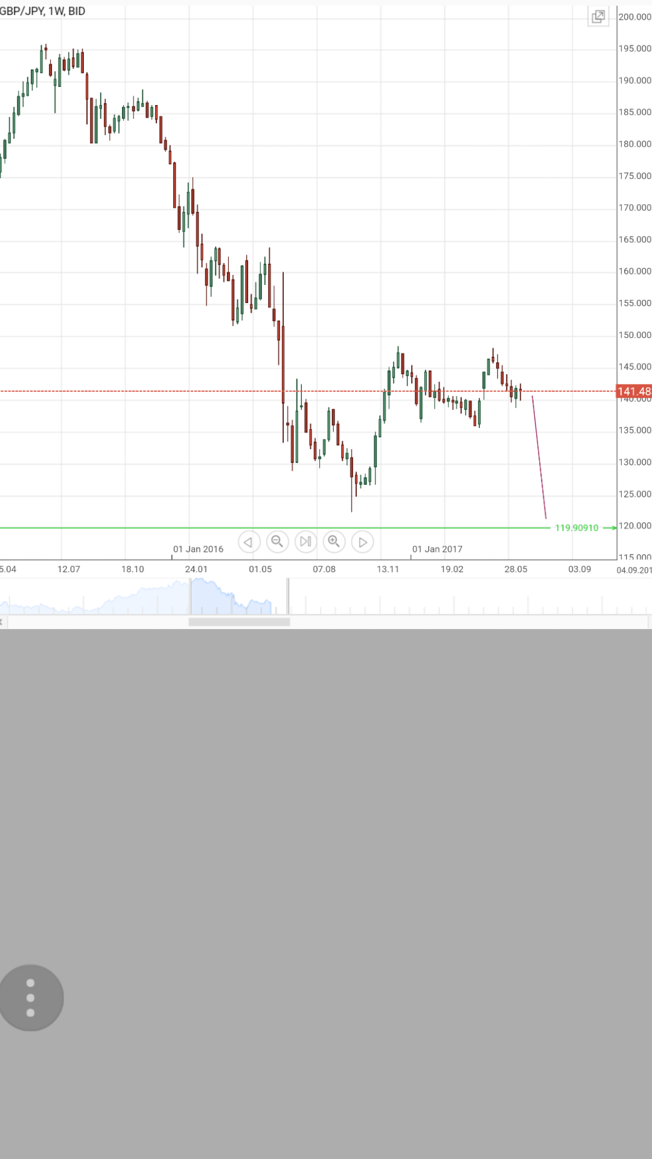Click the 13.11 time axis label
Screen dimensions: 652x1159
click(x=388, y=569)
